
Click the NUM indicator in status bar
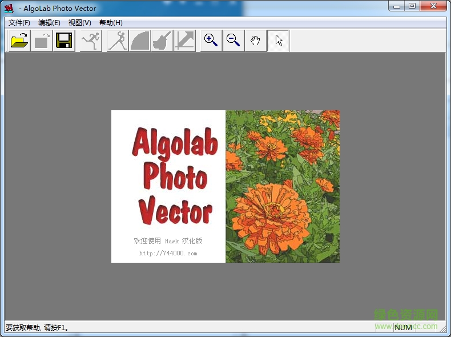click(x=403, y=327)
